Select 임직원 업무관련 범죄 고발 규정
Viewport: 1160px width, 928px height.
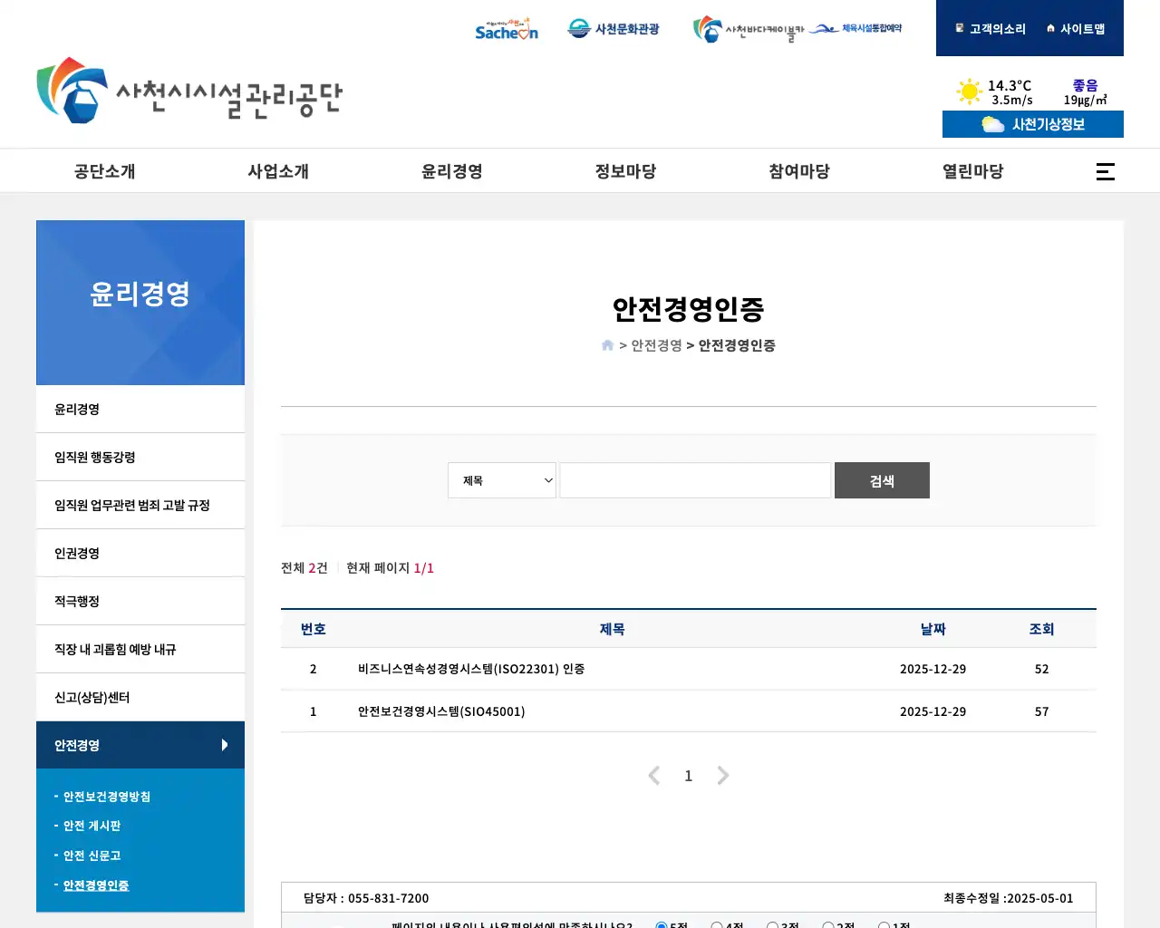(x=140, y=506)
